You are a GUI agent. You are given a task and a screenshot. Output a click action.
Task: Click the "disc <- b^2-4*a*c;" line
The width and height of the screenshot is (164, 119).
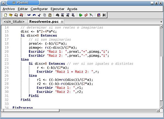pyautogui.click(x=39, y=31)
